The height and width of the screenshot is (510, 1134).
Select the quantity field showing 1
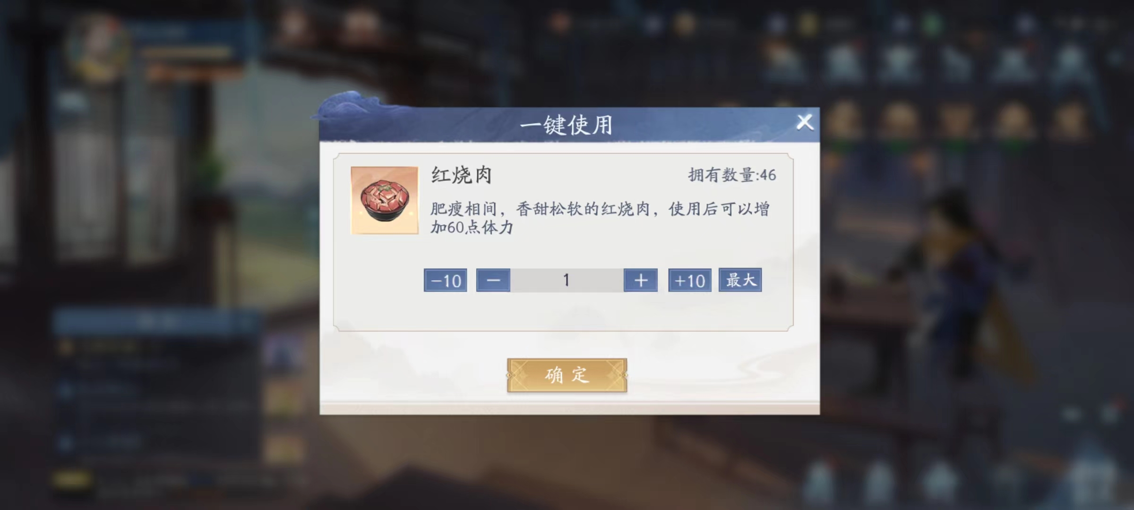click(567, 280)
